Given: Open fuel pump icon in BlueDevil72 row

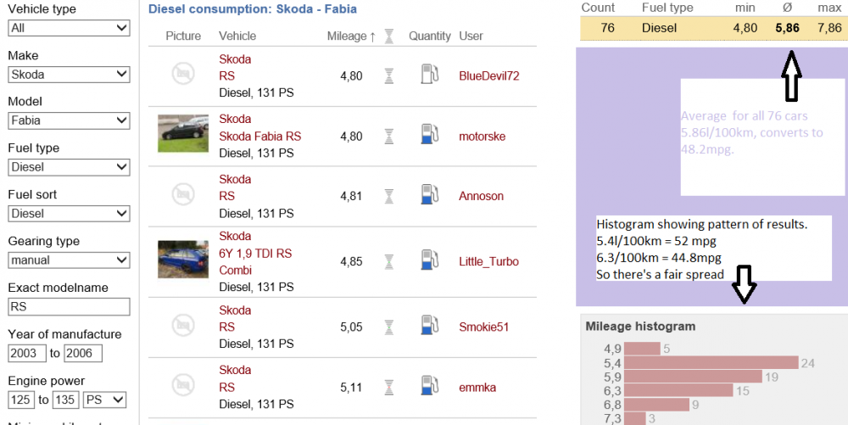Looking at the screenshot, I should click(429, 74).
